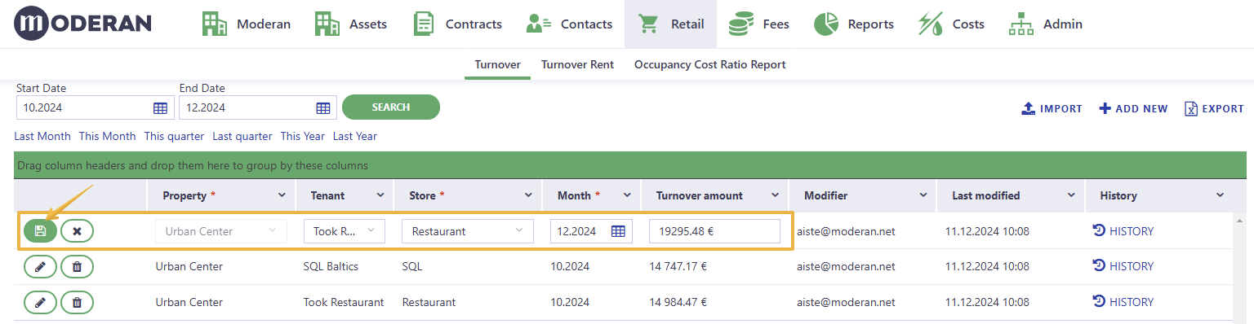This screenshot has width=1254, height=324.
Task: Open the Start Date calendar picker
Action: click(160, 107)
